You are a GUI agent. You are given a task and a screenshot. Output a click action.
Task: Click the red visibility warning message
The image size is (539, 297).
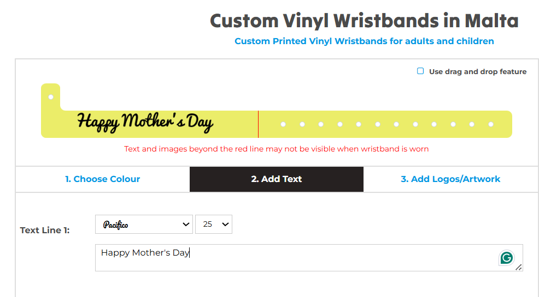276,149
